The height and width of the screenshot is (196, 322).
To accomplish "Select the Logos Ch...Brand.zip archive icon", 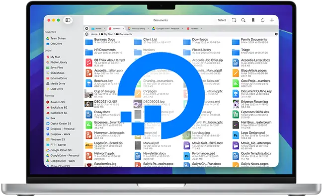I will [89, 145].
